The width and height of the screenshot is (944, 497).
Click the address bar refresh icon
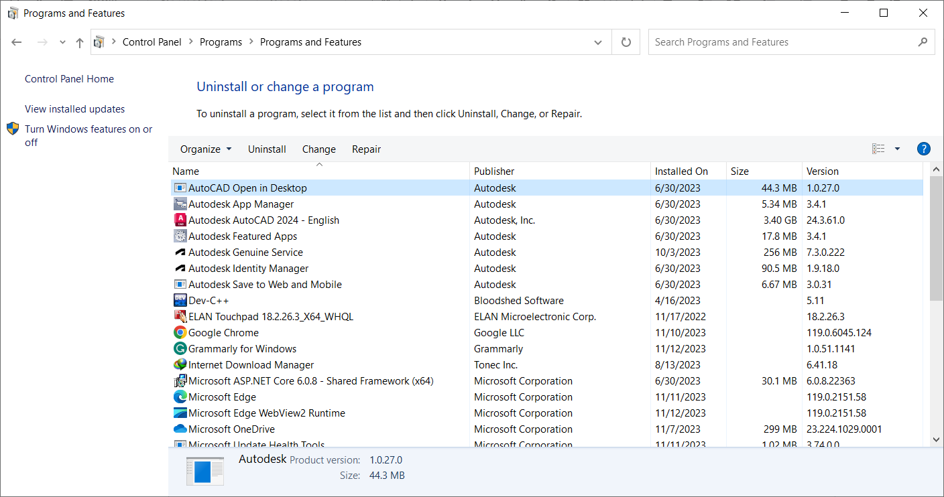point(626,42)
